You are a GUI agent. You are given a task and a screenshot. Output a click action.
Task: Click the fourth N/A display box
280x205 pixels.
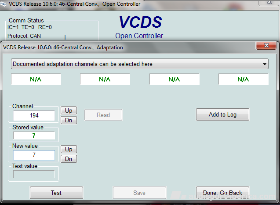point(244,79)
